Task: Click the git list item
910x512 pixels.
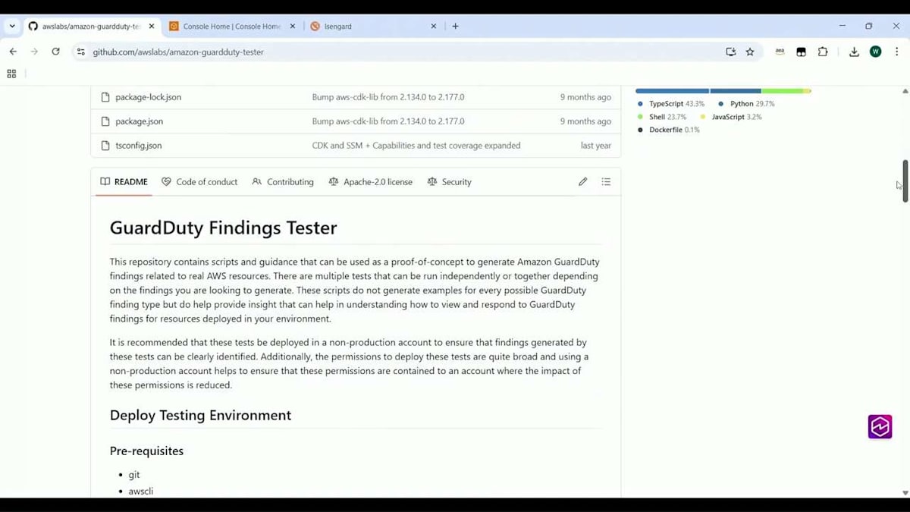Action: pyautogui.click(x=134, y=475)
